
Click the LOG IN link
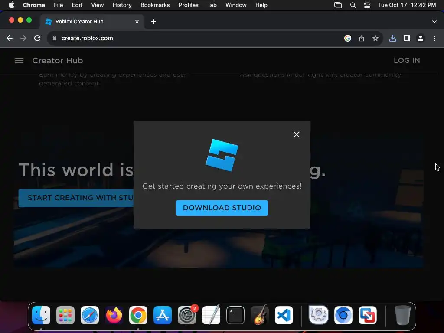[407, 60]
